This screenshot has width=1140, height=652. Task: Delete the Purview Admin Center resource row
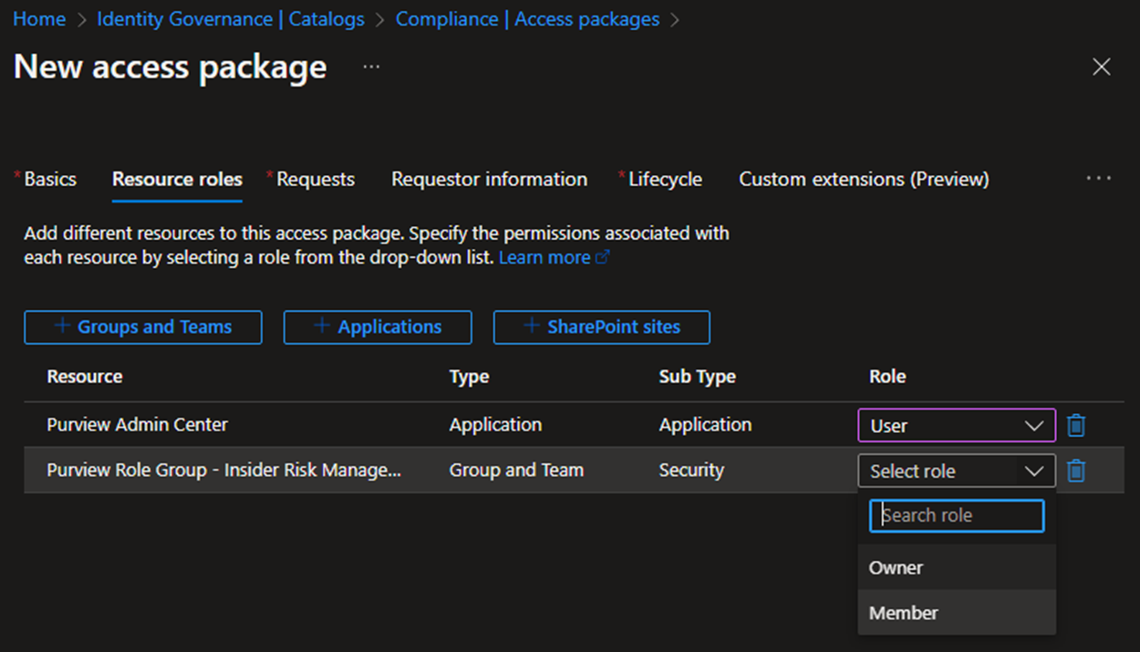(1077, 425)
